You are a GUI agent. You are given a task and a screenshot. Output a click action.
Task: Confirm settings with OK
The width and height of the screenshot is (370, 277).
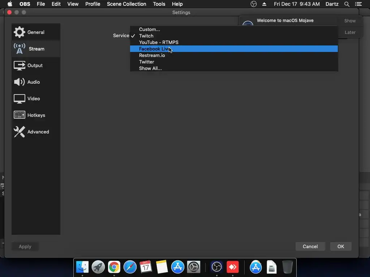[340, 246]
